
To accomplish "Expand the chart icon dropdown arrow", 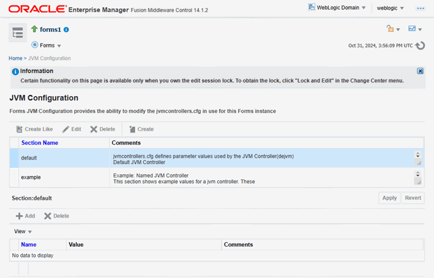I will pos(420,29).
